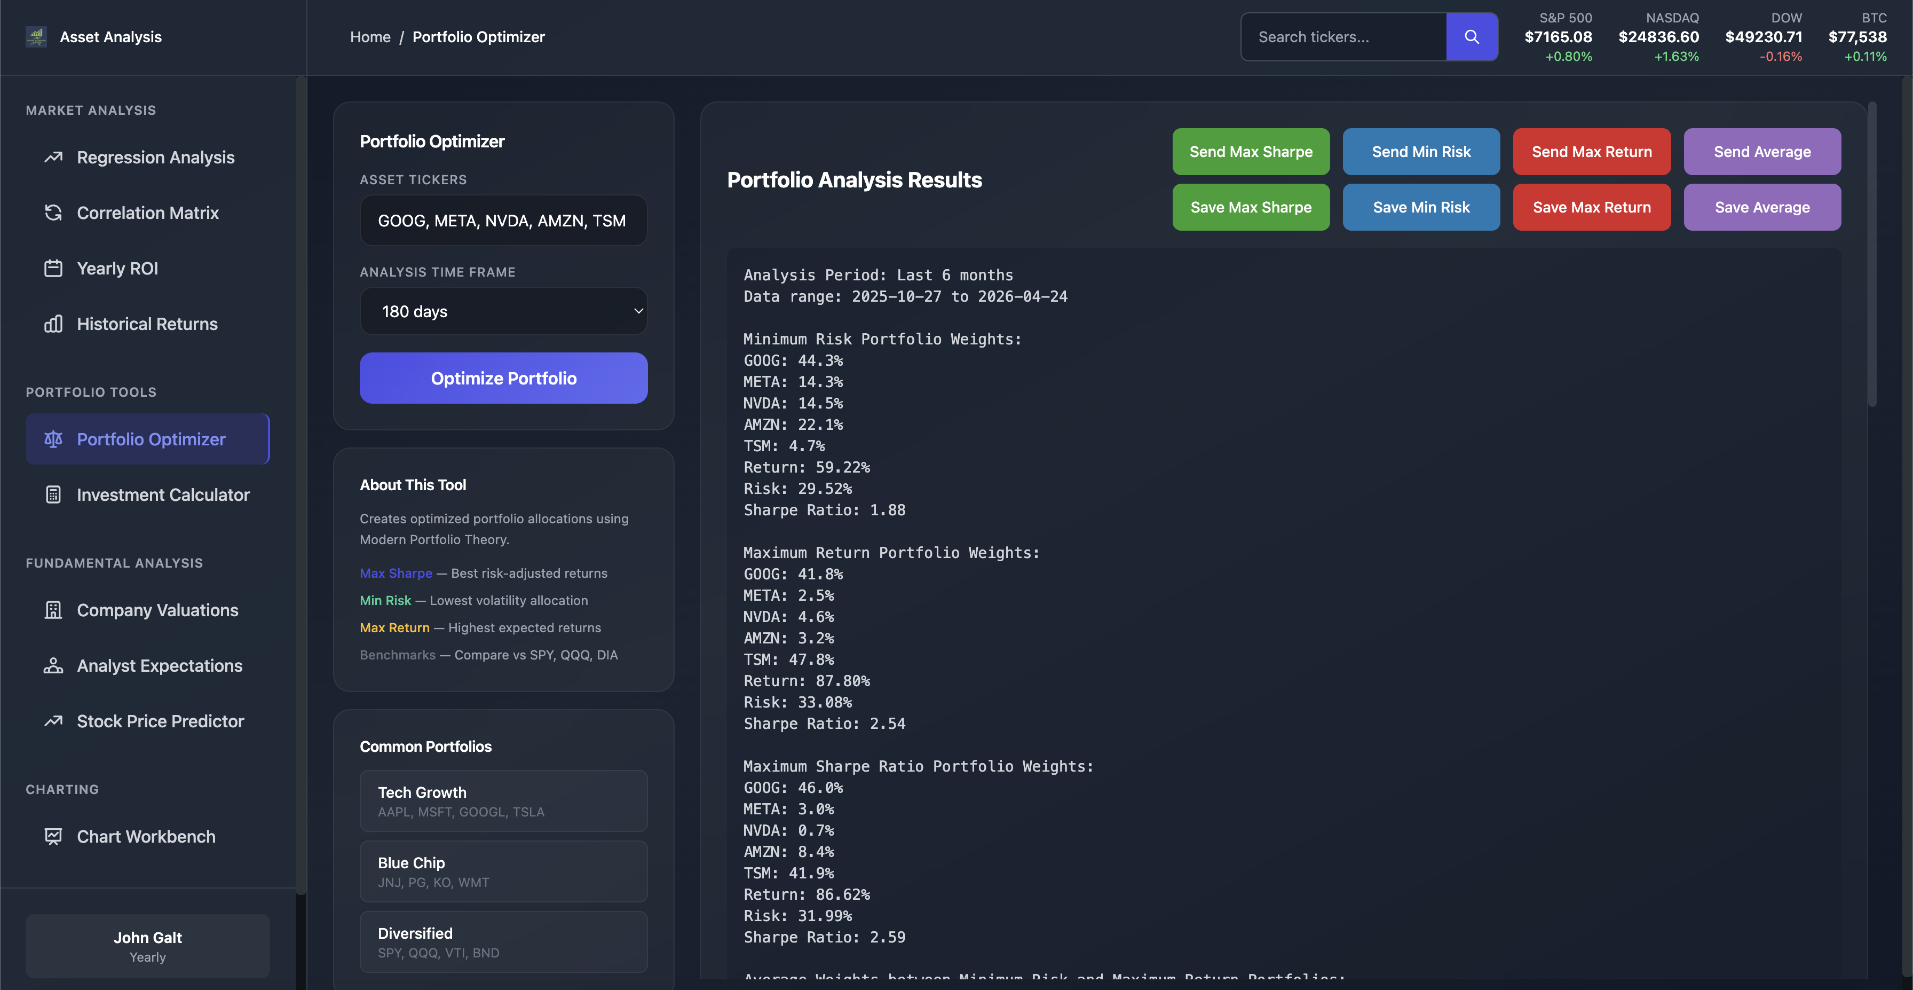Click Optimize Portfolio button
Viewport: 1913px width, 990px height.
tap(503, 378)
